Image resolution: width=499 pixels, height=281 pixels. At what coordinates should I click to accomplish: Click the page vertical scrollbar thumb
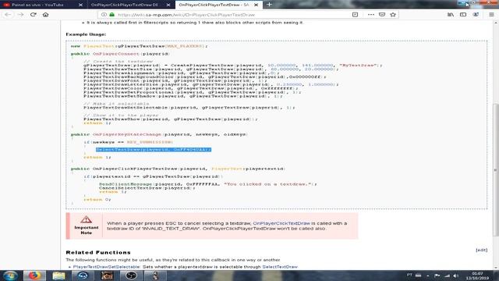496,170
